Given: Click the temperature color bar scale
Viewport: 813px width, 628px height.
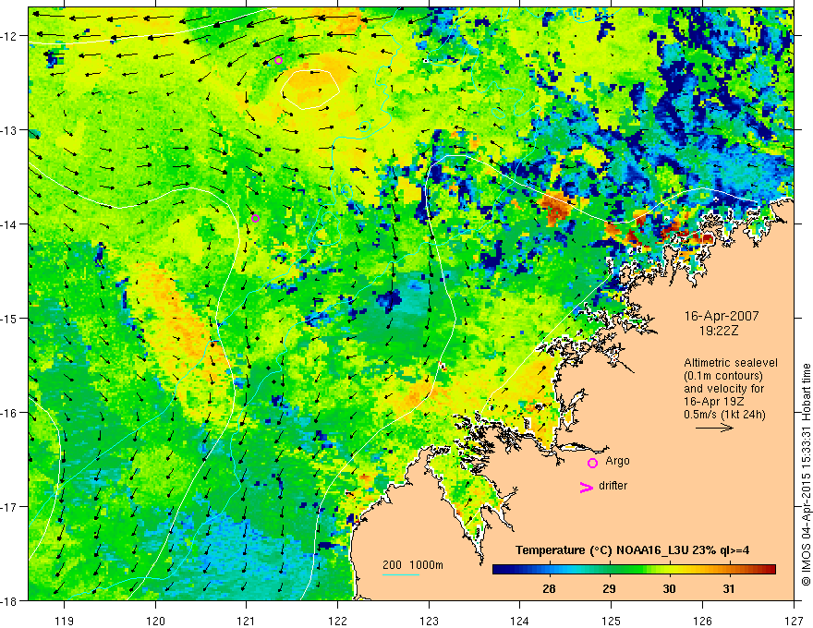Looking at the screenshot, I should click(x=634, y=570).
